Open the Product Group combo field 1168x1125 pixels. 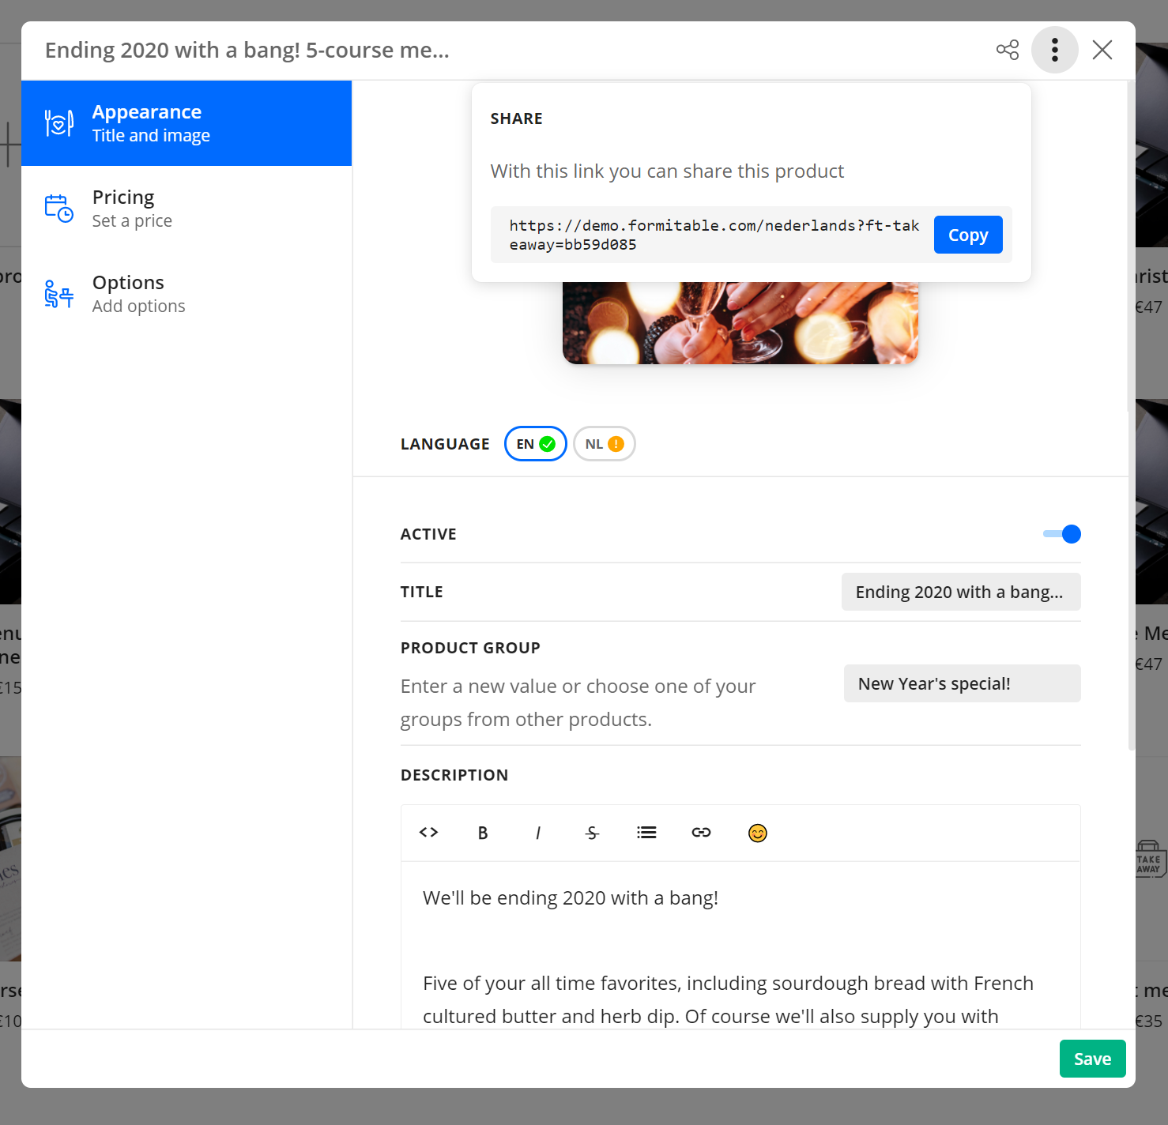[x=962, y=683]
